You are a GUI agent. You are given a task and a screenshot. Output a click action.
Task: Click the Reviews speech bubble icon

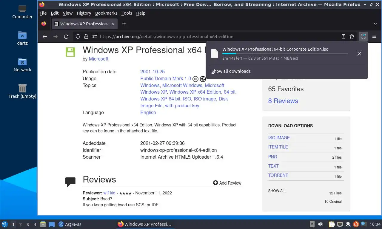(x=70, y=182)
